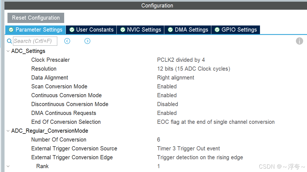
Task: Click the info icon at top right
Action: point(299,41)
